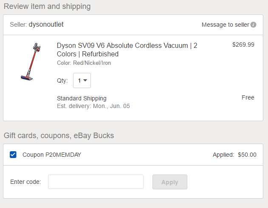Click the Qty label text
The height and width of the screenshot is (208, 268).
pyautogui.click(x=62, y=80)
